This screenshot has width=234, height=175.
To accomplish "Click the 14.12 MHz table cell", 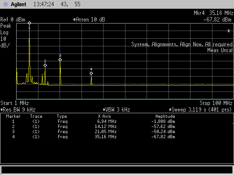I will coord(106,127).
